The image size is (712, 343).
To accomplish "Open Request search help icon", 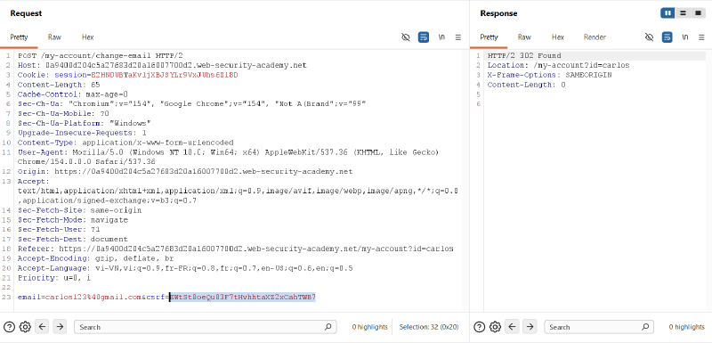I will [10, 327].
